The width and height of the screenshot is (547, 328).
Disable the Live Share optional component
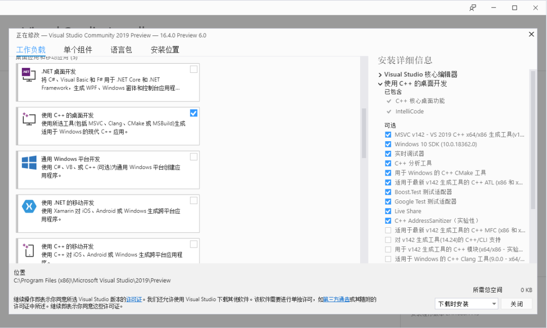click(x=387, y=211)
